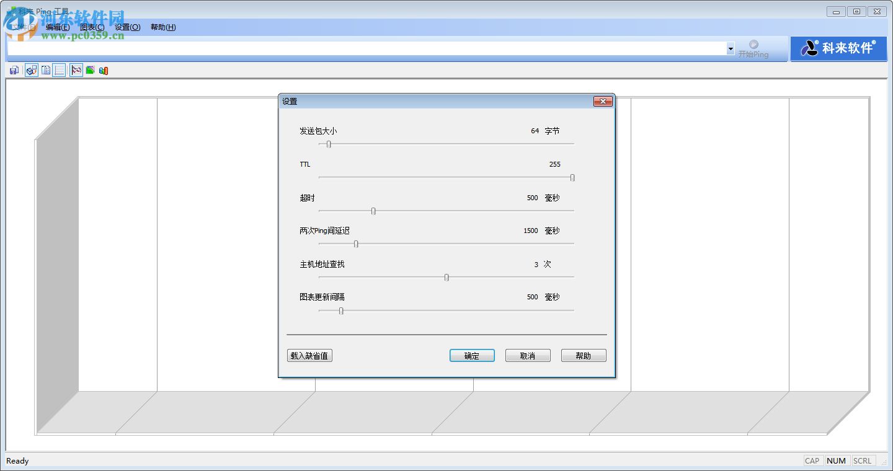The width and height of the screenshot is (893, 471).
Task: Toggle the list view toolbar icon
Action: pyautogui.click(x=59, y=70)
